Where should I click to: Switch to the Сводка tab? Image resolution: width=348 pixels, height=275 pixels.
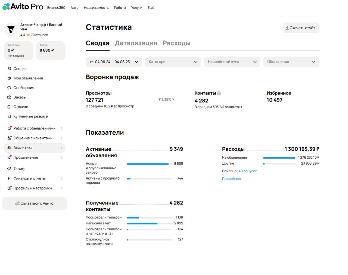point(98,43)
